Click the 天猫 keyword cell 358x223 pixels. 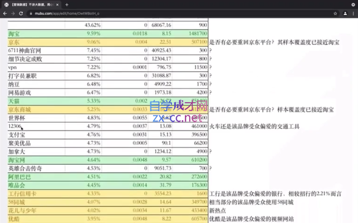[x=36, y=101]
